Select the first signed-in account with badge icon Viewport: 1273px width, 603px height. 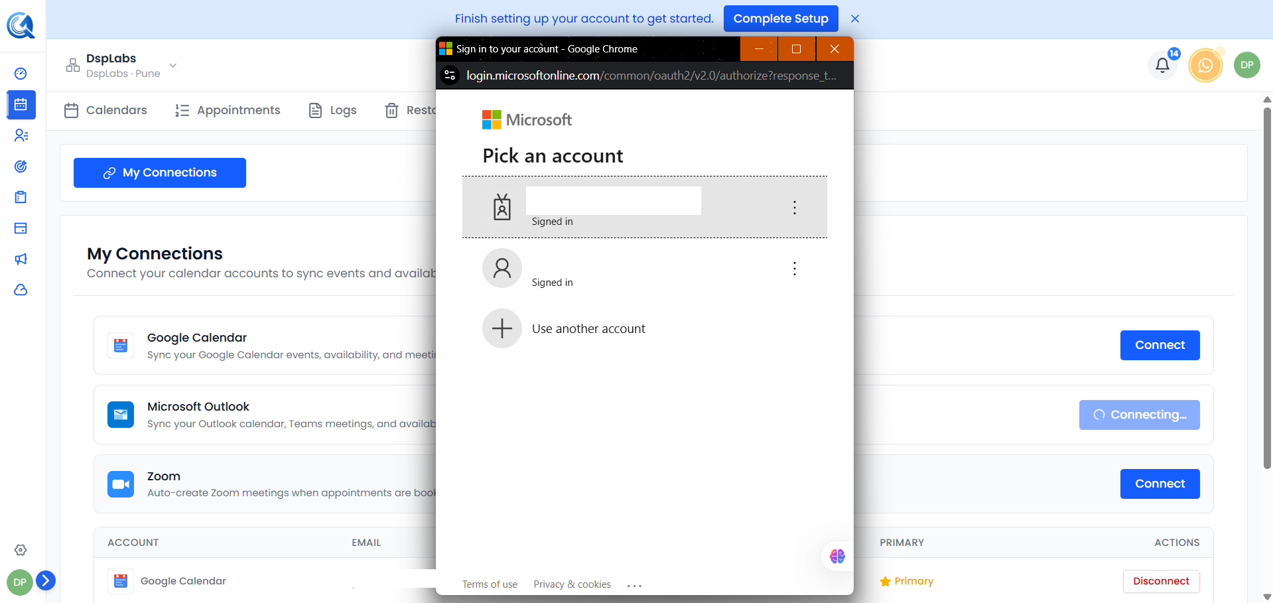pos(645,207)
